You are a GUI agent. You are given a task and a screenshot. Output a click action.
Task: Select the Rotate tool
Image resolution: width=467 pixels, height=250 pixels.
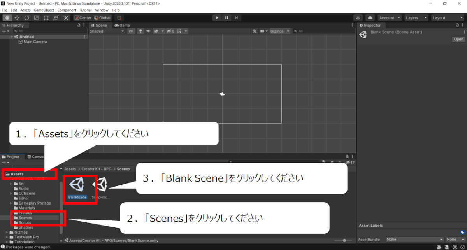[26, 18]
